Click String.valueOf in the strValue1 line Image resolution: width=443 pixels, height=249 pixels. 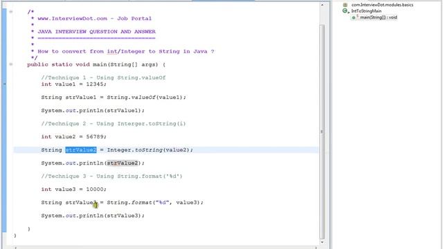click(x=132, y=98)
